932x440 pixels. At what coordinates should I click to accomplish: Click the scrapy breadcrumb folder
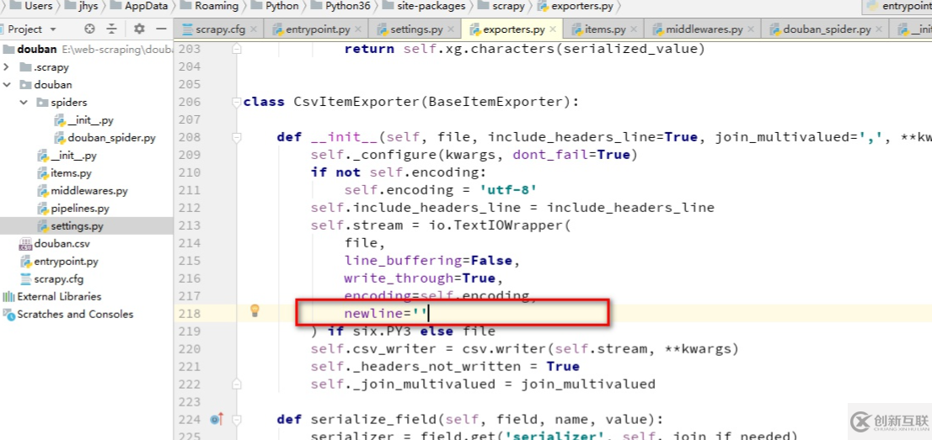click(501, 6)
